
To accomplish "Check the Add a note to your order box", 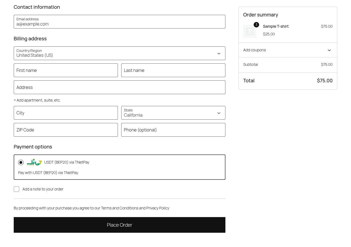I will (x=16, y=189).
